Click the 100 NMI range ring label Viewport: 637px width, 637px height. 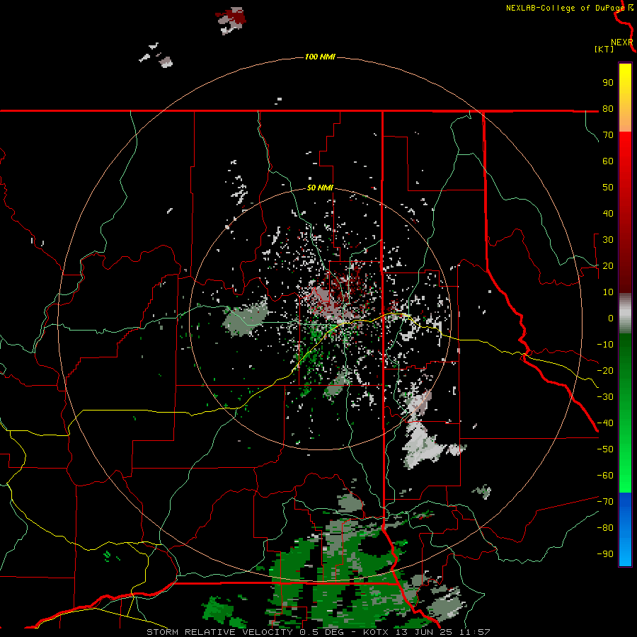pos(320,57)
